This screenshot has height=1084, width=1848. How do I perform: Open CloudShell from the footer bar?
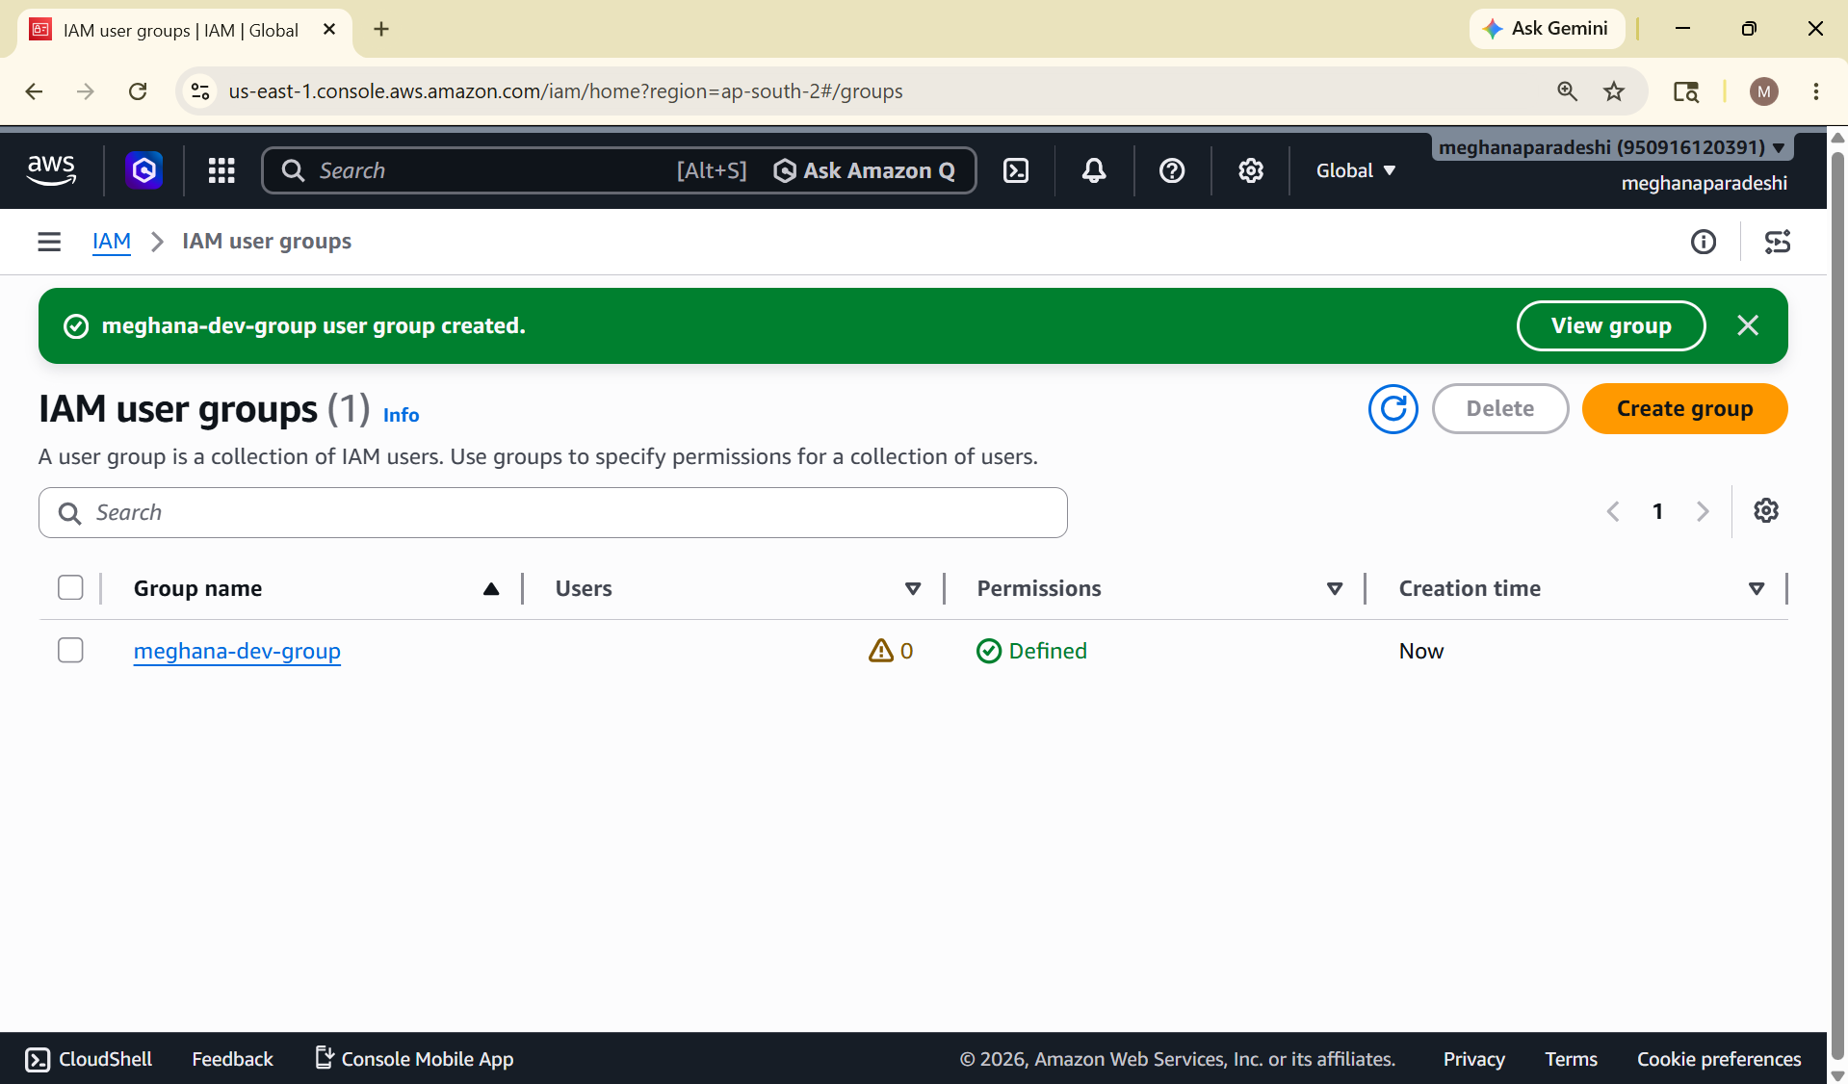[89, 1059]
